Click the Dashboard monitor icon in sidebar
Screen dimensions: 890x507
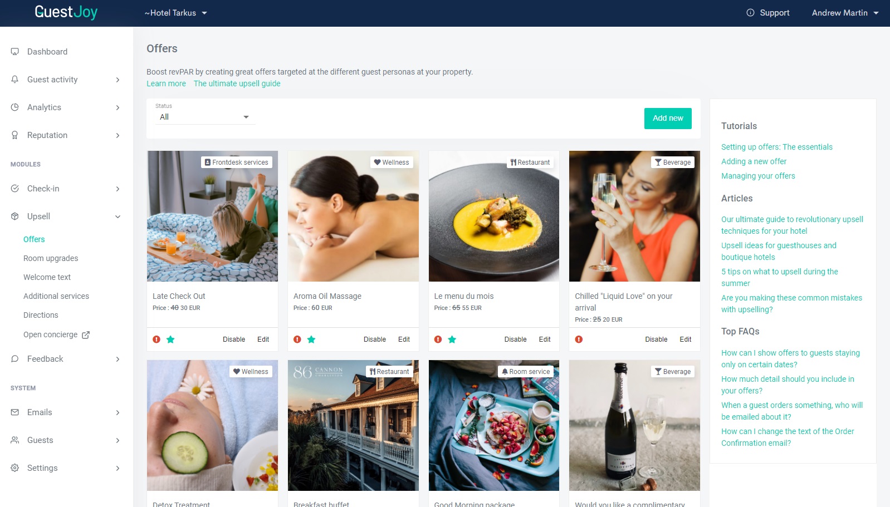(15, 52)
